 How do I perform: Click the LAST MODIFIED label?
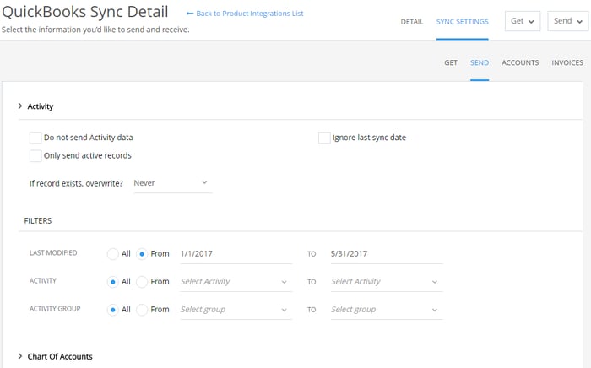tap(53, 252)
